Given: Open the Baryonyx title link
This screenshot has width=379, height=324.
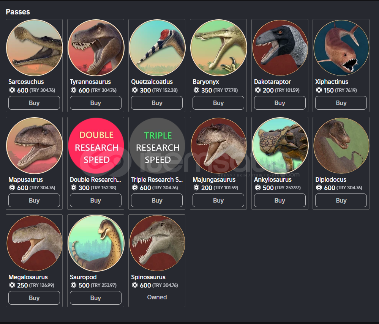Looking at the screenshot, I should point(206,82).
